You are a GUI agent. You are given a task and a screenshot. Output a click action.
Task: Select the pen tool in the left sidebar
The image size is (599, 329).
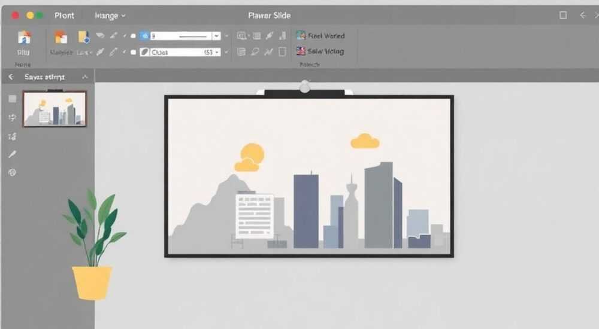pyautogui.click(x=12, y=154)
